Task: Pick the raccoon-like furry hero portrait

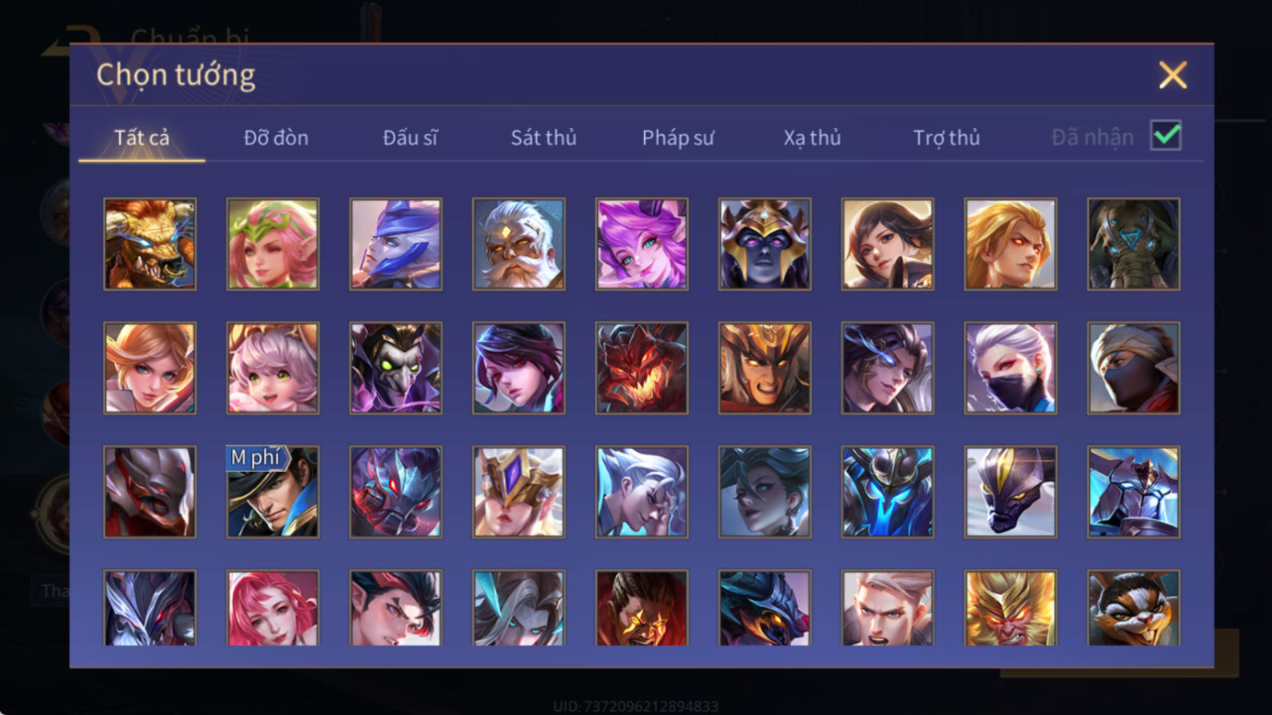Action: click(x=1134, y=608)
